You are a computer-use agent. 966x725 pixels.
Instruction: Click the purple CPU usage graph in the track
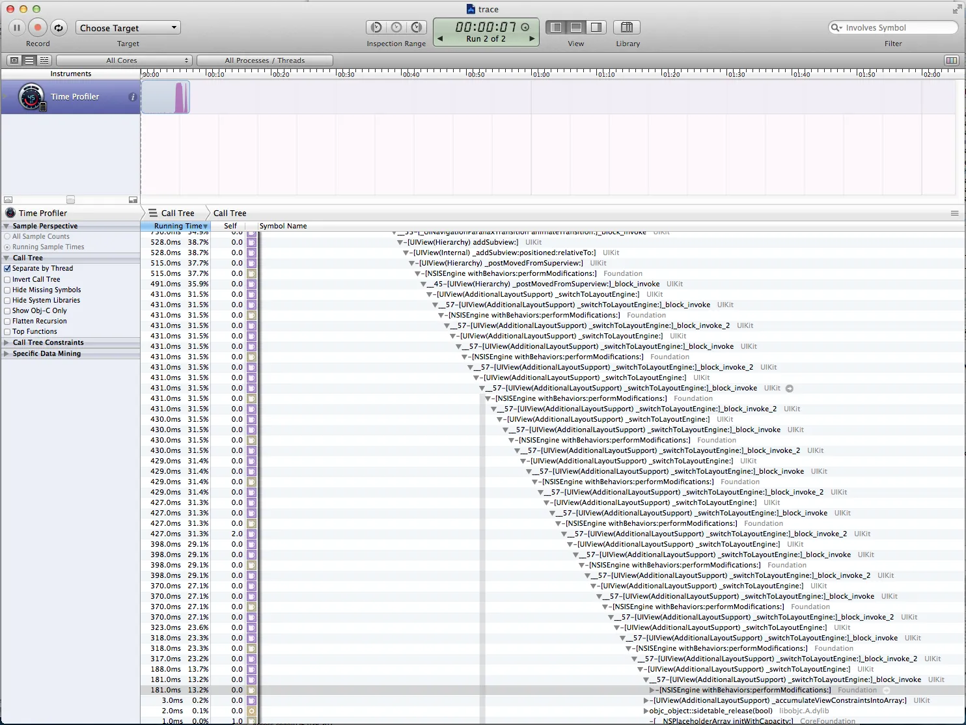(x=181, y=98)
